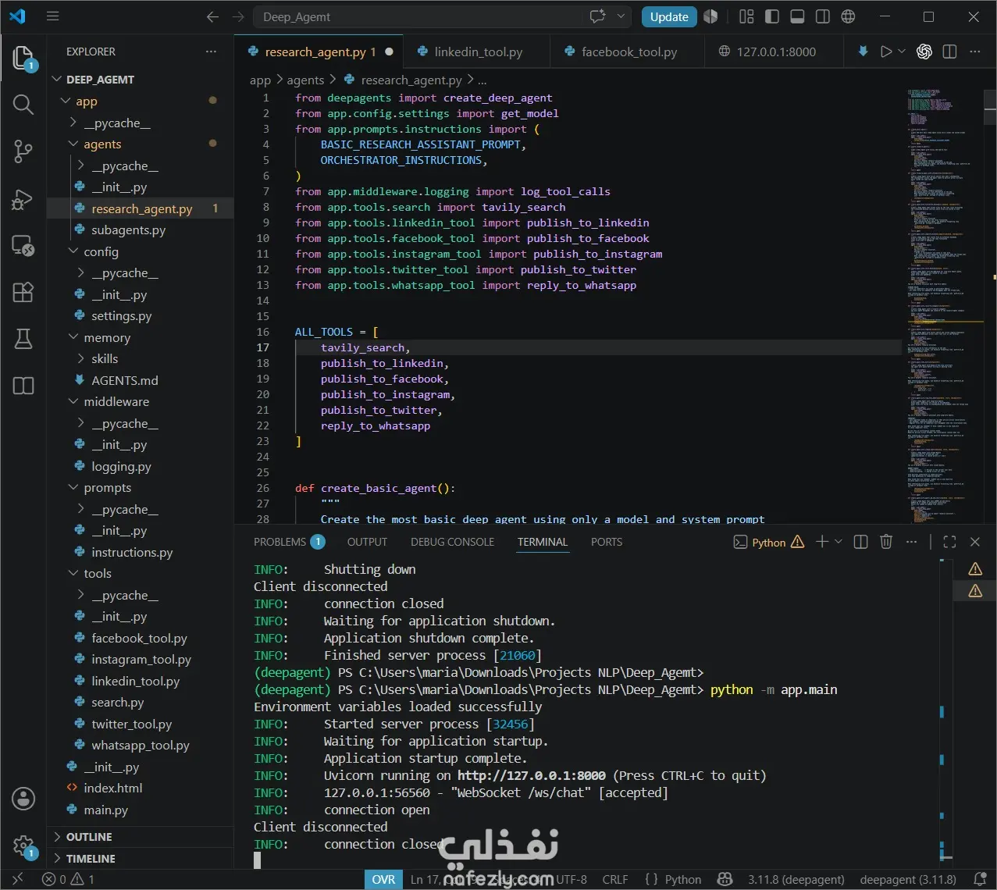Collapse the agents folder
Image resolution: width=997 pixels, height=890 pixels.
click(x=102, y=144)
